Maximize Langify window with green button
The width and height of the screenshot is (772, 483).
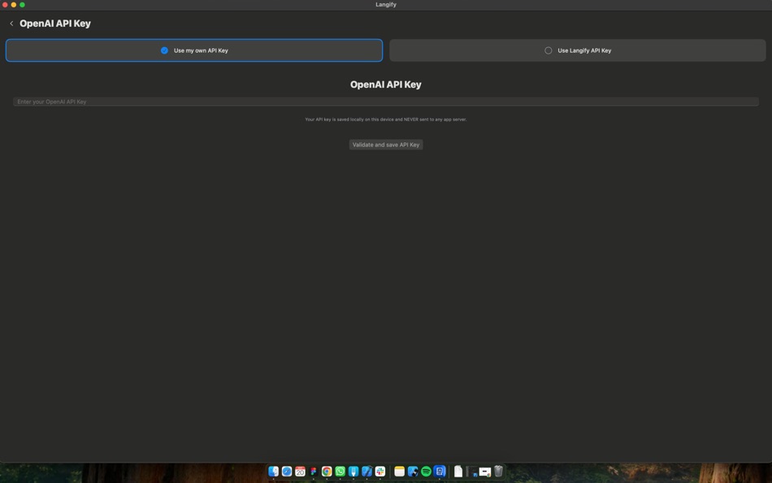tap(22, 4)
